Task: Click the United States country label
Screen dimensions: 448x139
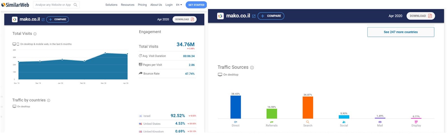Action: click(152, 124)
